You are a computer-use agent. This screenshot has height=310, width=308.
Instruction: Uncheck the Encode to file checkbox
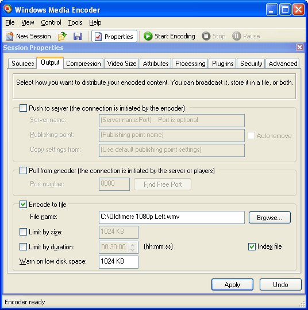click(x=23, y=204)
